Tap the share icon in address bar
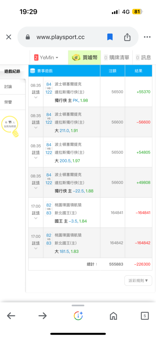Screen dimensions: 156x338 (x=127, y=37)
